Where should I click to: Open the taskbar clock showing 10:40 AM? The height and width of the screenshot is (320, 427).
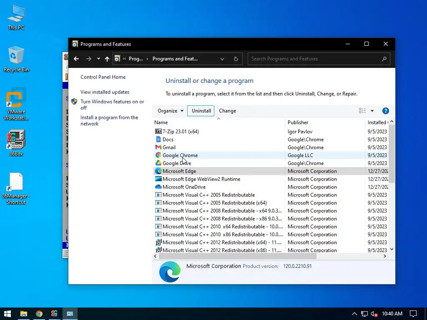(392, 314)
